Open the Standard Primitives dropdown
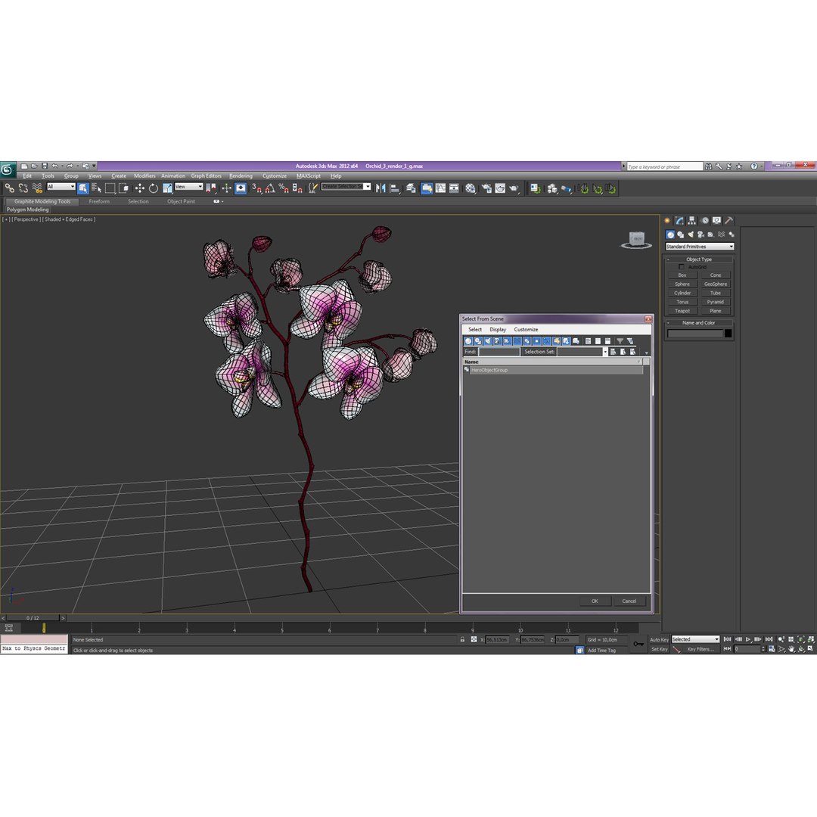This screenshot has width=817, height=817. click(x=699, y=247)
